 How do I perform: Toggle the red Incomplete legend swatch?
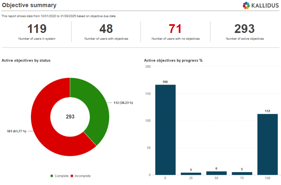72,176
